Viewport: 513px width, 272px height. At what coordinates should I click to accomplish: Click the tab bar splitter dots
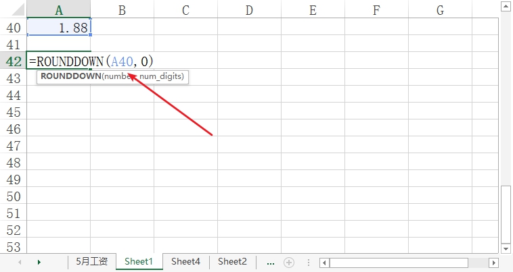(308, 263)
